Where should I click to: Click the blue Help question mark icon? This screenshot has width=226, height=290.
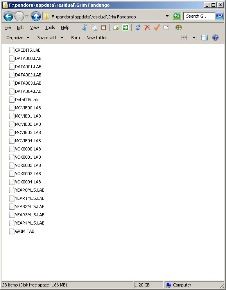pyautogui.click(x=215, y=38)
